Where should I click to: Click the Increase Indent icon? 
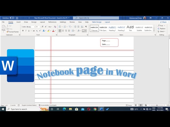pos(78,27)
